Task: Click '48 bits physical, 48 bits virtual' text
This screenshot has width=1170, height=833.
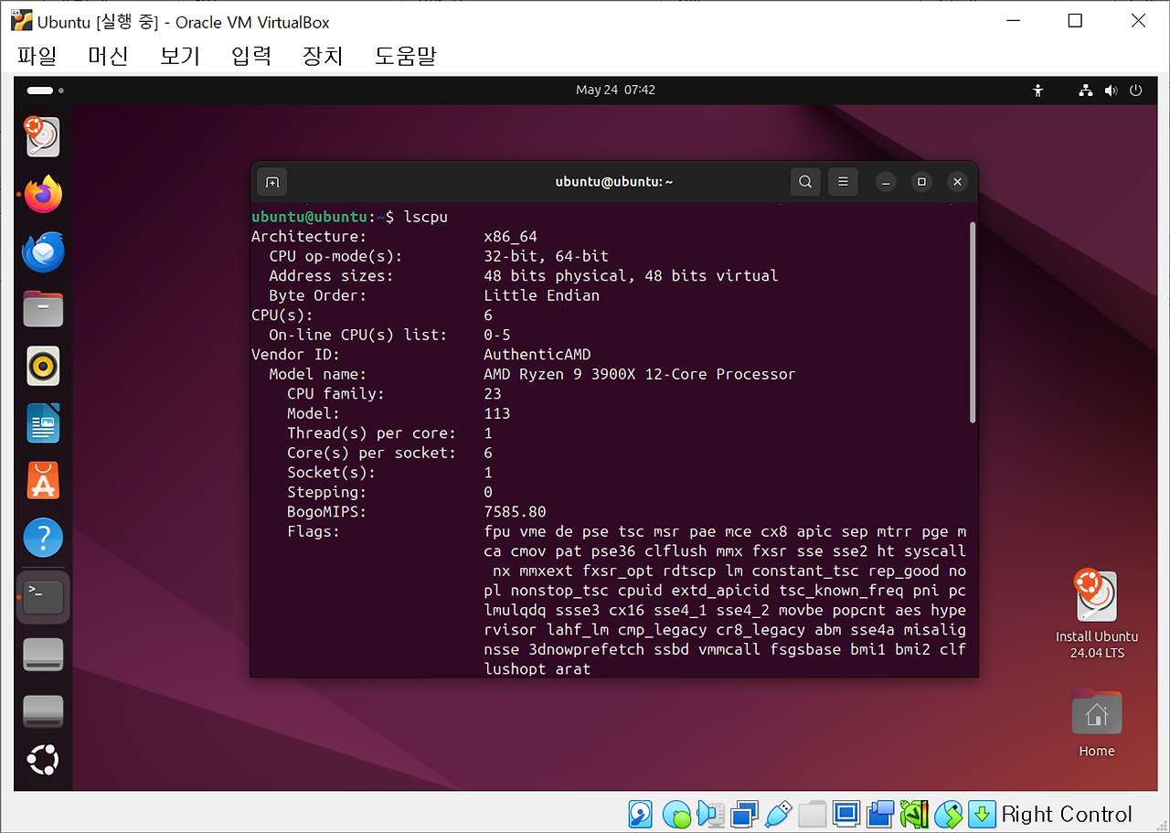Action: (631, 275)
